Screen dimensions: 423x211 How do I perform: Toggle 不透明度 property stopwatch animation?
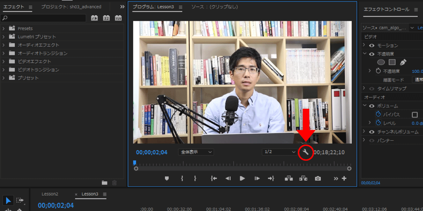coord(378,71)
